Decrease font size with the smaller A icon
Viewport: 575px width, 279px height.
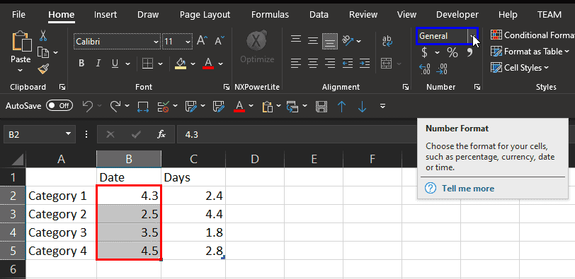[x=220, y=40]
